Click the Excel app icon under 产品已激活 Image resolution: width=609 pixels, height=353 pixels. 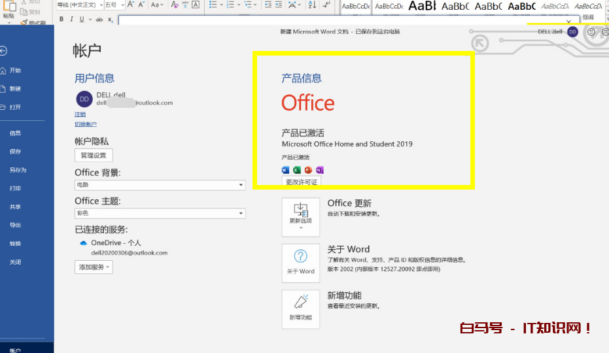296,170
